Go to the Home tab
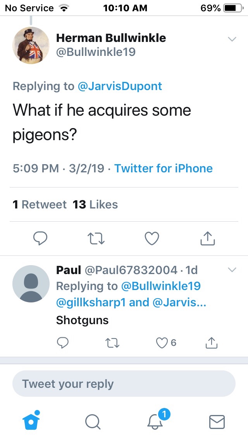Image resolution: width=248 pixels, height=441 pixels. [31, 421]
